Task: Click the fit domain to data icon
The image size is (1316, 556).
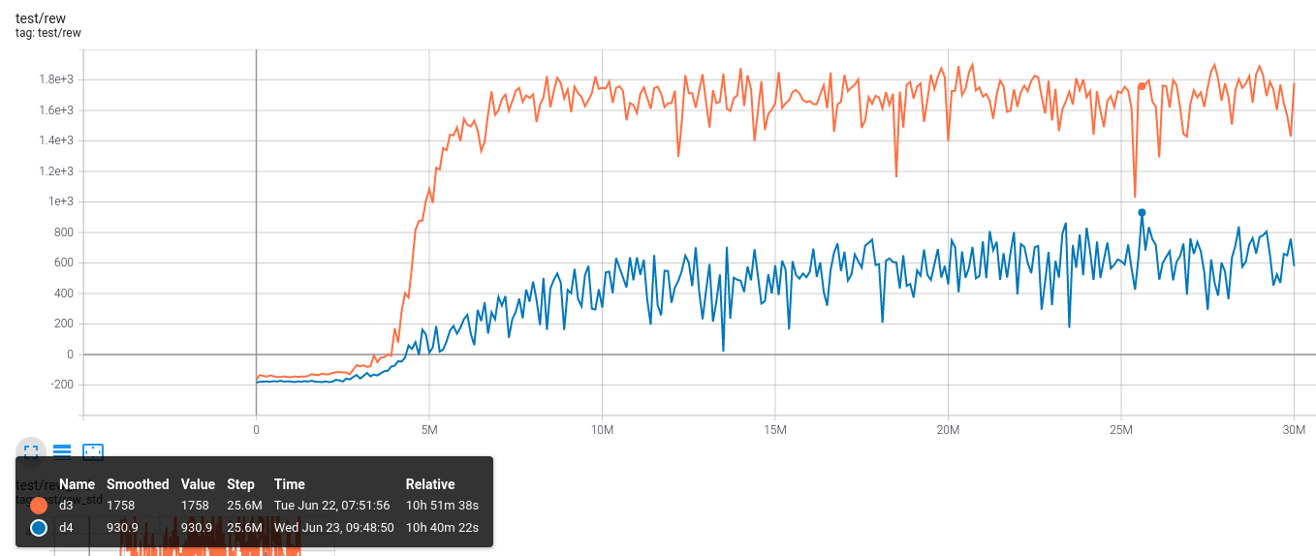Action: [x=93, y=450]
